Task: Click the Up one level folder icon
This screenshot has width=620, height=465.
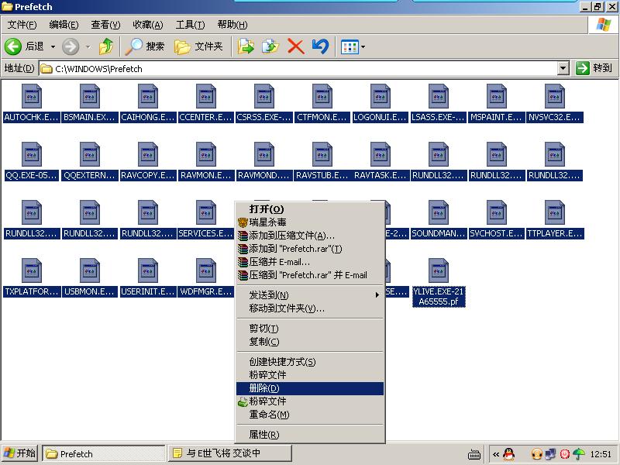Action: click(x=106, y=46)
